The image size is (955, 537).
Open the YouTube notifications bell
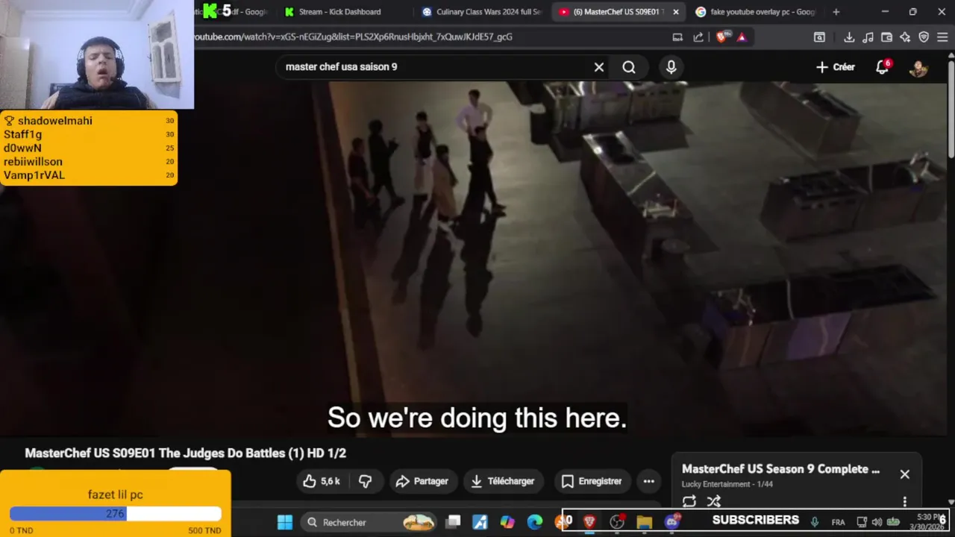coord(882,67)
